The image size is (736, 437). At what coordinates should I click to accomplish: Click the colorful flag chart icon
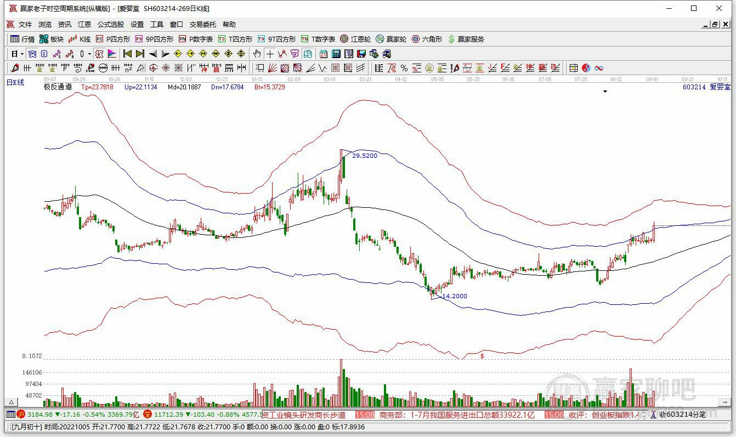pos(112,54)
